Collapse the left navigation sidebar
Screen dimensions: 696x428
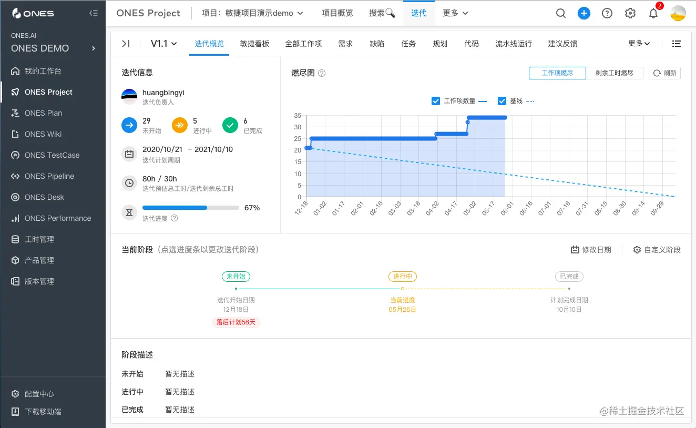94,13
